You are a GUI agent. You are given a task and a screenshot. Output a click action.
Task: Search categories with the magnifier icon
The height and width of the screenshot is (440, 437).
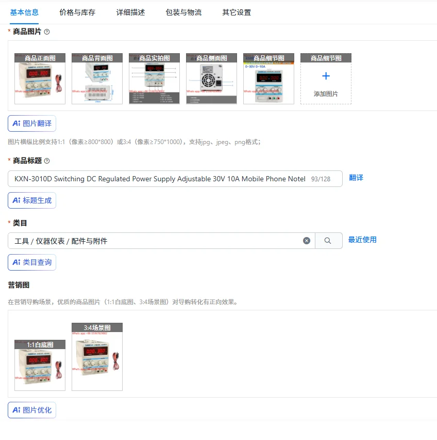pos(328,241)
